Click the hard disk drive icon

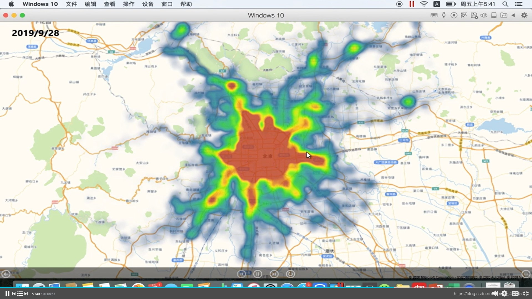[494, 15]
